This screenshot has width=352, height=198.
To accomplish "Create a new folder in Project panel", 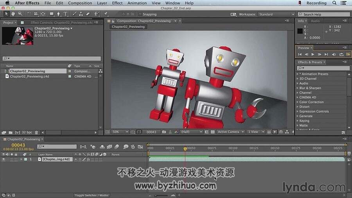I will tap(11, 132).
